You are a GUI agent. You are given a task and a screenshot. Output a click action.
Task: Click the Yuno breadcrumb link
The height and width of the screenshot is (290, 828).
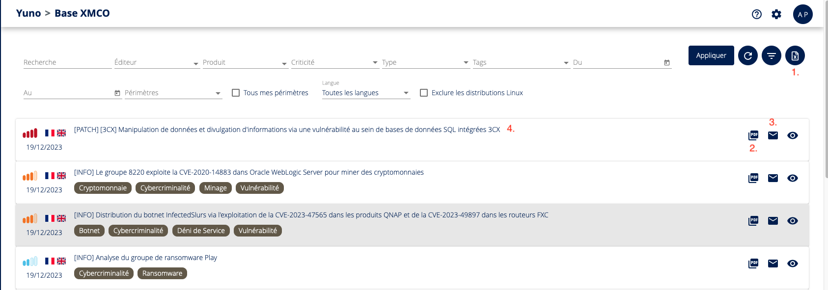click(28, 13)
